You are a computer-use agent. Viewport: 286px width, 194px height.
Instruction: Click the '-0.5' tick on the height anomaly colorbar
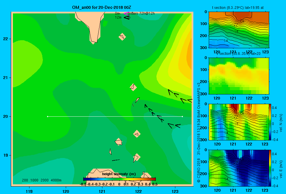click(x=83, y=184)
